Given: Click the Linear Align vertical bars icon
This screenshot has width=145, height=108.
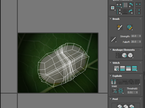Looking at the screenshot, I should coord(125,5).
